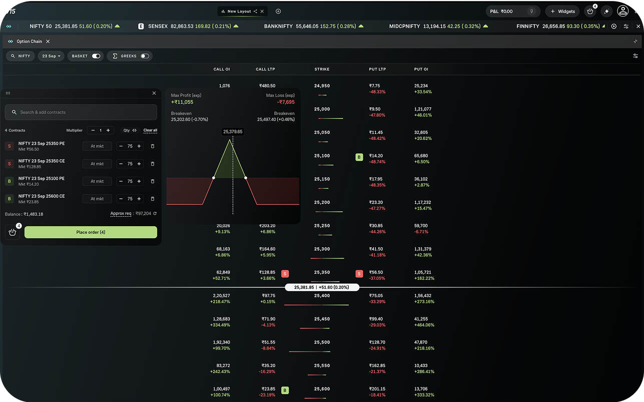644x402 pixels.
Task: Play the ticker tape scrolling
Action: (614, 26)
